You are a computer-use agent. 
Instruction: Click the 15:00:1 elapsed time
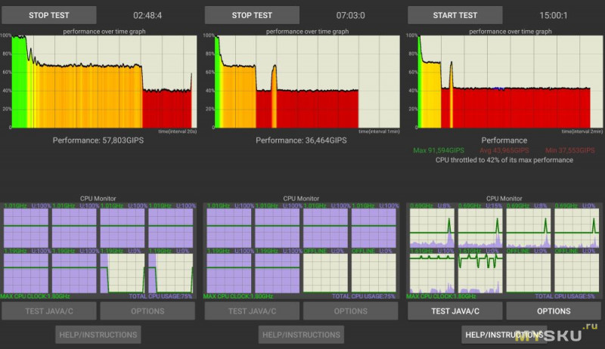(x=554, y=15)
